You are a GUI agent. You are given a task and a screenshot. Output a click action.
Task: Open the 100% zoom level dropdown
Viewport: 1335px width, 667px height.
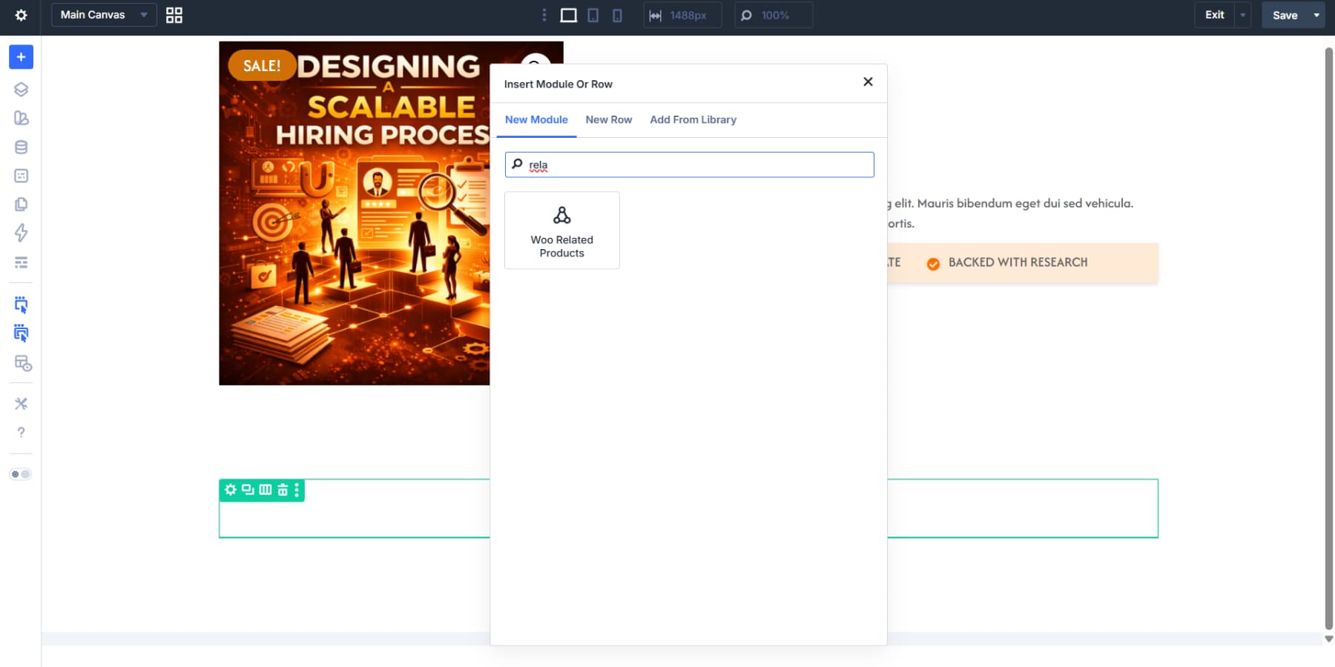(x=774, y=15)
